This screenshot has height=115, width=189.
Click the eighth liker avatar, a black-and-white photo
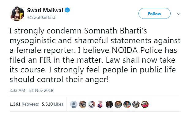click(x=136, y=104)
